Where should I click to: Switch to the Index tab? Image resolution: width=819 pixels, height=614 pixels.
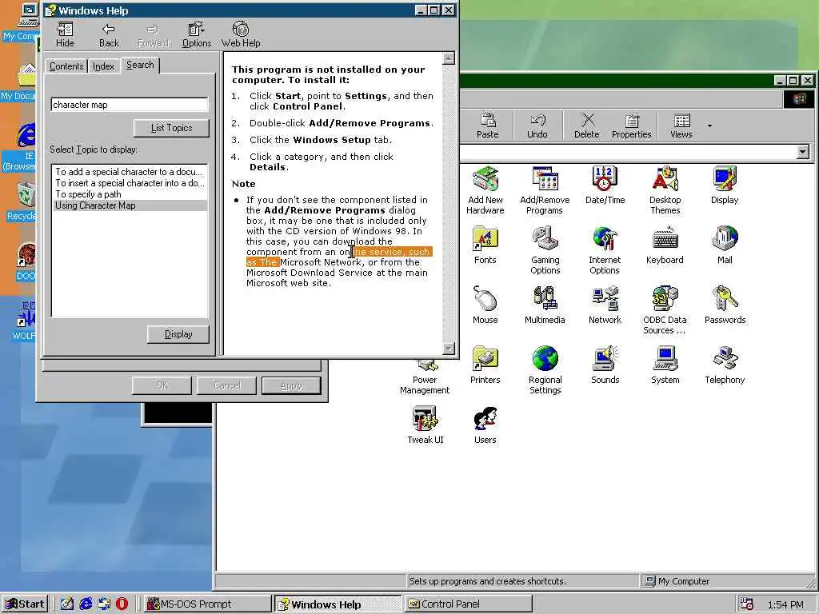pyautogui.click(x=103, y=66)
